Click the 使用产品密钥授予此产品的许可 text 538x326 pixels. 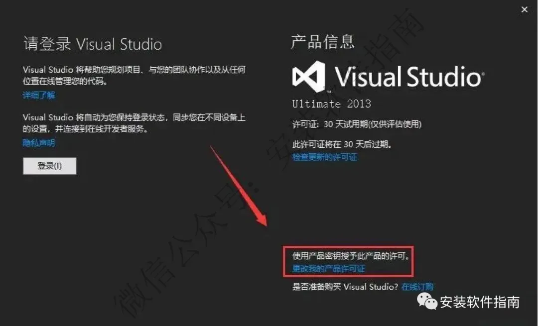[x=351, y=256]
